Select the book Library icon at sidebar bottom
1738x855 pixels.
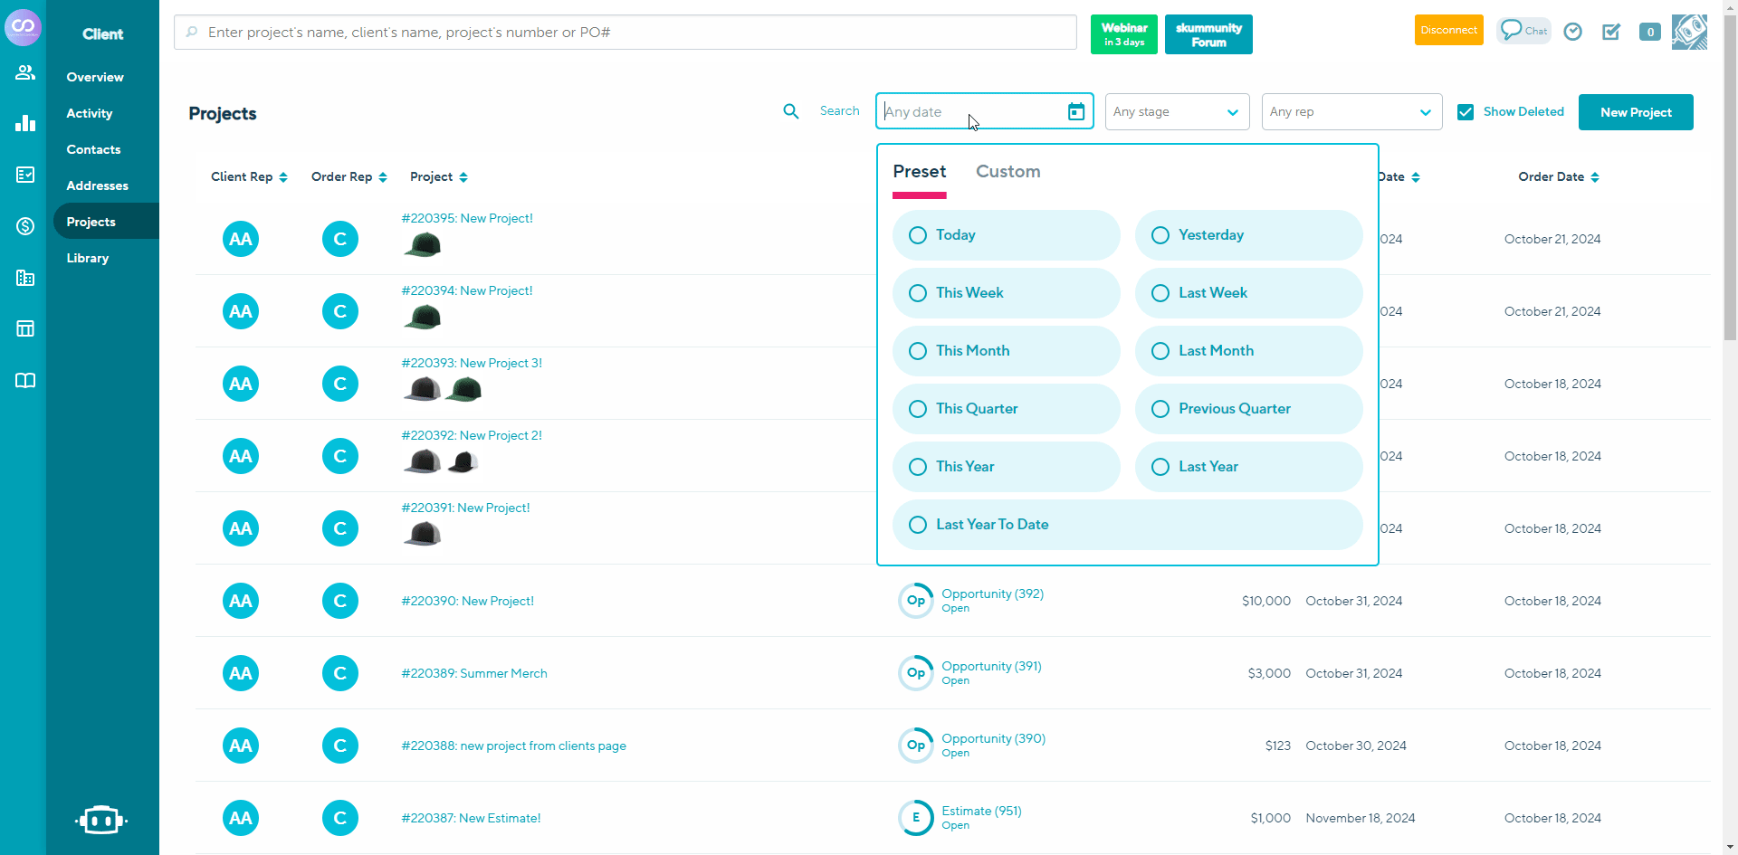click(24, 380)
